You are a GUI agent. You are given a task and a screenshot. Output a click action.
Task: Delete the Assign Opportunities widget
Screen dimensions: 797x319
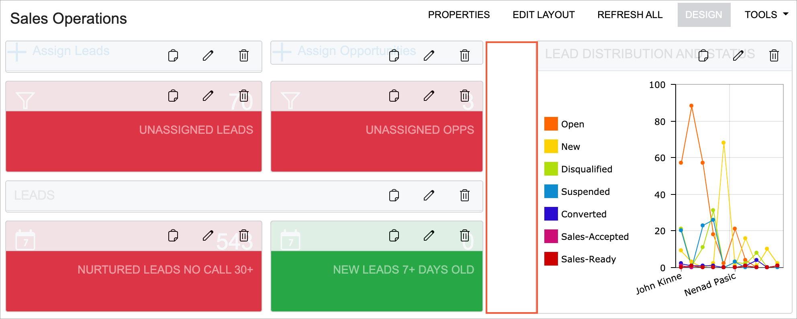465,55
